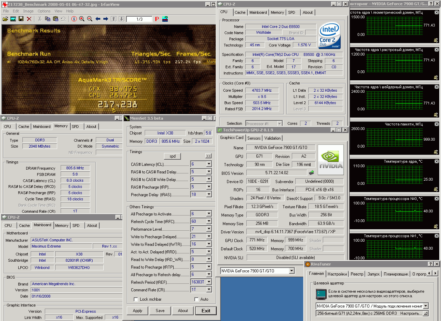Click About button in MemSet
This screenshot has width=441, height=321.
[183, 311]
